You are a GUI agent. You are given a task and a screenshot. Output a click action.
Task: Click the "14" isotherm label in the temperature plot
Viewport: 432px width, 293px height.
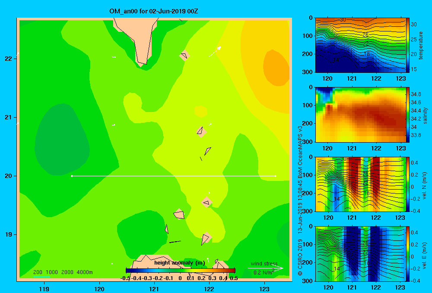click(336, 59)
